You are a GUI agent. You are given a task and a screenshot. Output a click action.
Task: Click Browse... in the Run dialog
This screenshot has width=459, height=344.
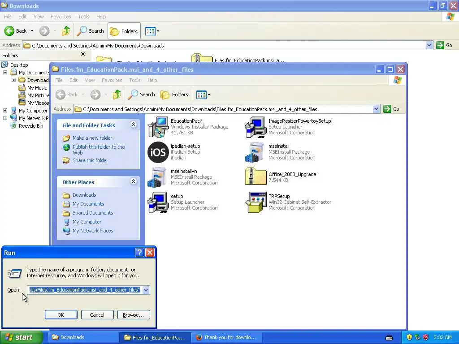[x=134, y=315]
